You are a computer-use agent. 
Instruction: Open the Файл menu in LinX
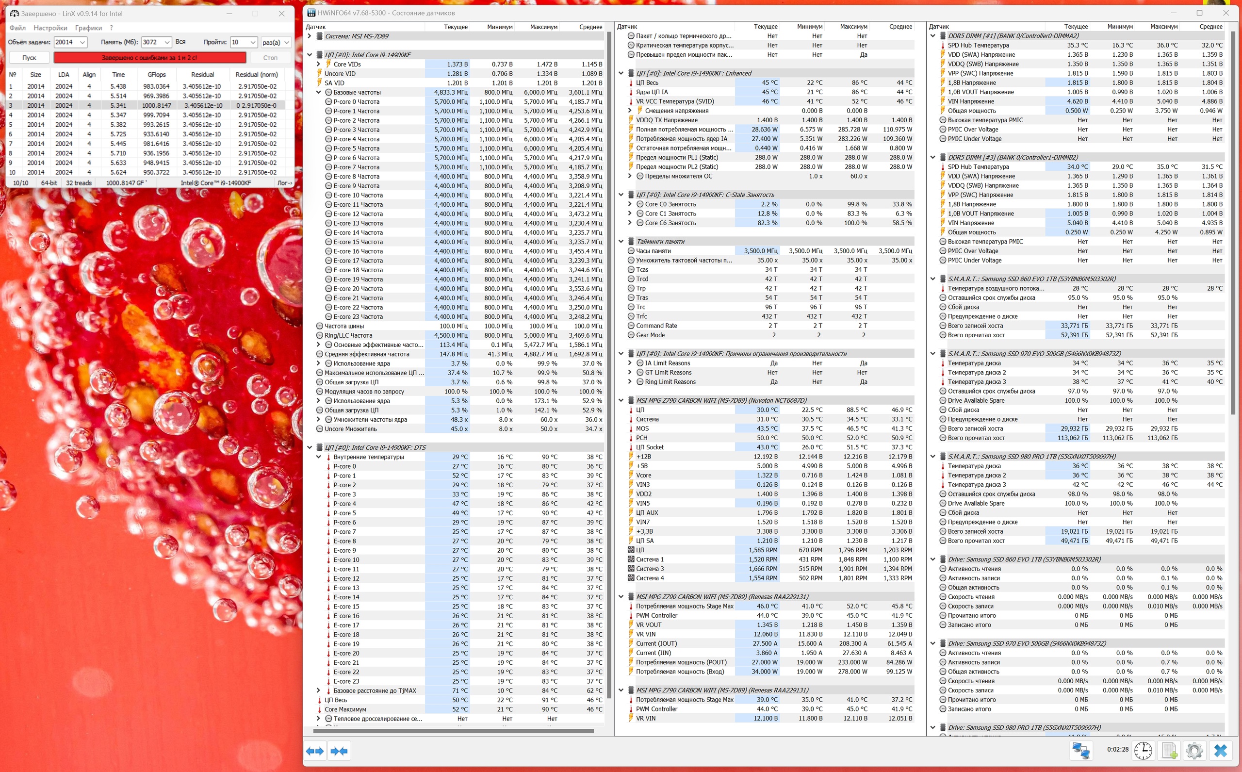coord(17,28)
